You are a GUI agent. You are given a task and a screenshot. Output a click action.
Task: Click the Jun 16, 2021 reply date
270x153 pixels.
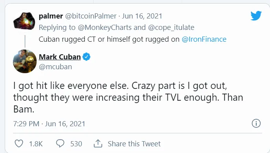(x=142, y=16)
